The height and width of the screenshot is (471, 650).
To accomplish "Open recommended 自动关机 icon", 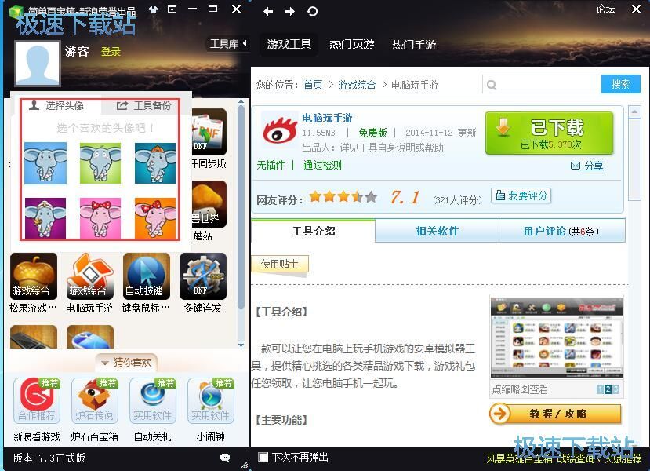I will coord(153,400).
